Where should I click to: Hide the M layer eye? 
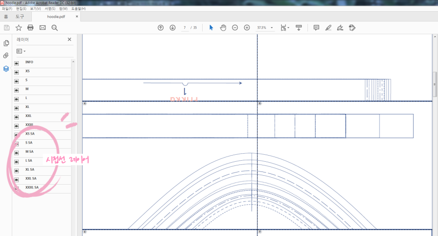point(16,90)
